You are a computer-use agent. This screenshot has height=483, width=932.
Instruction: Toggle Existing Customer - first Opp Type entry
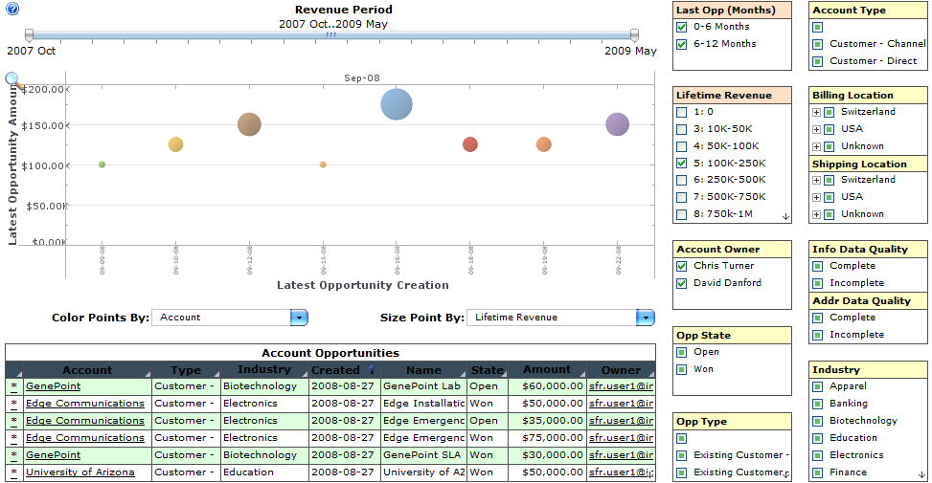point(682,455)
